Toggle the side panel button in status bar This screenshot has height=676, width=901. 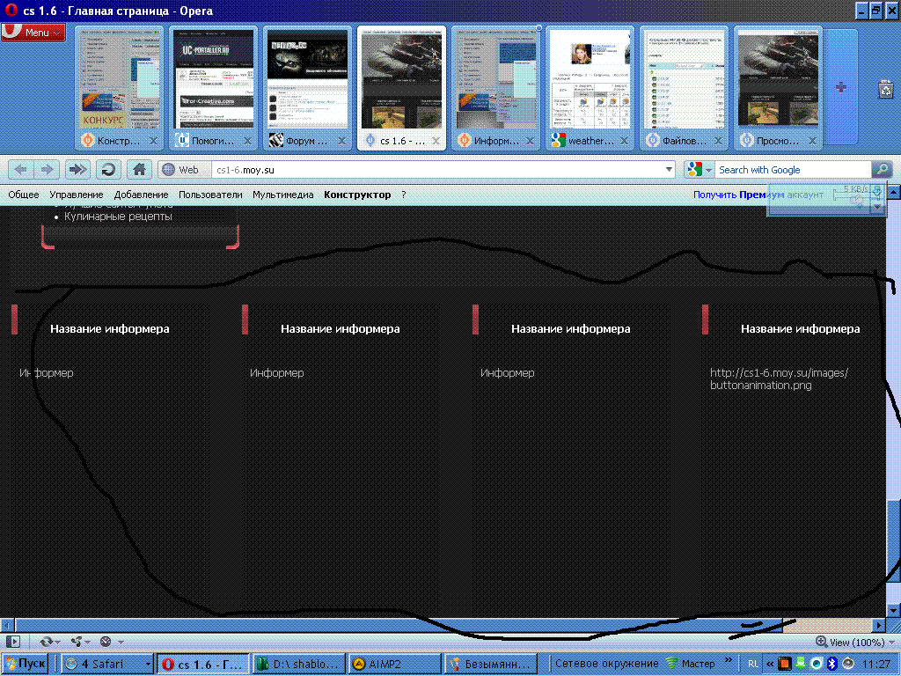(13, 642)
